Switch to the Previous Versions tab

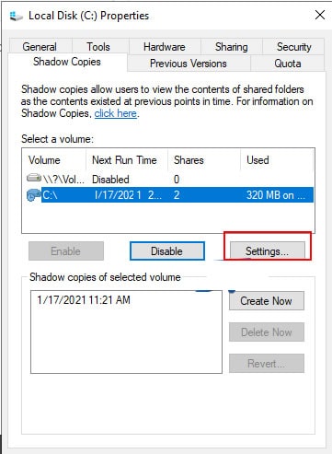(x=189, y=64)
